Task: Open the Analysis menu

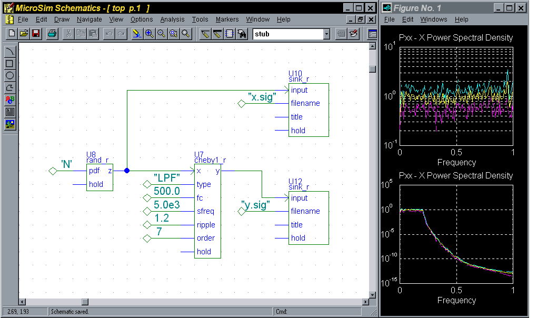Action: 172,19
